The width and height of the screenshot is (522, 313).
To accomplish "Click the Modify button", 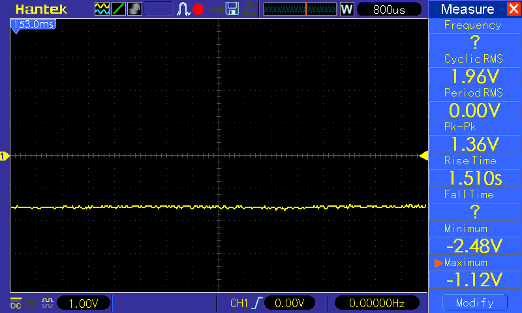I will [475, 303].
